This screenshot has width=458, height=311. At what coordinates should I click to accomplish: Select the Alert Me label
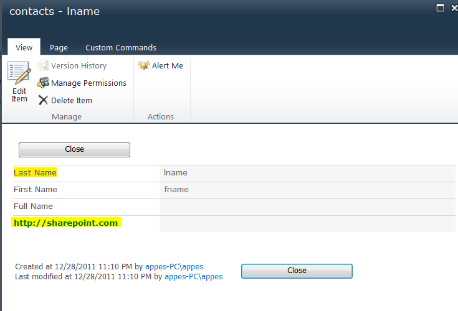[168, 65]
